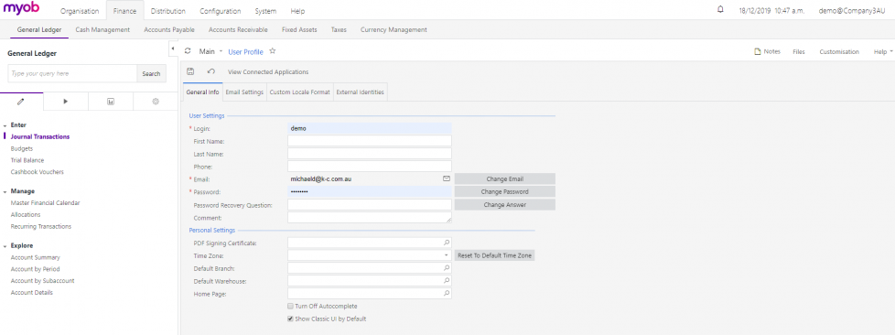This screenshot has height=335, width=895.
Task: Open Budgets in sidebar
Action: (x=22, y=148)
